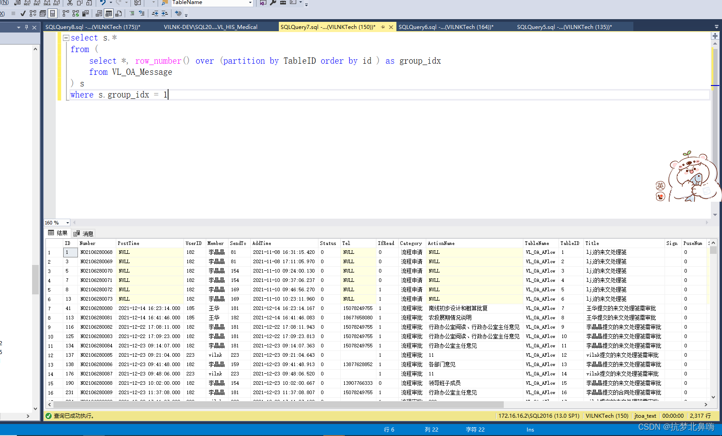The image size is (722, 436).
Task: Increase the line indent
Action: pyautogui.click(x=165, y=13)
